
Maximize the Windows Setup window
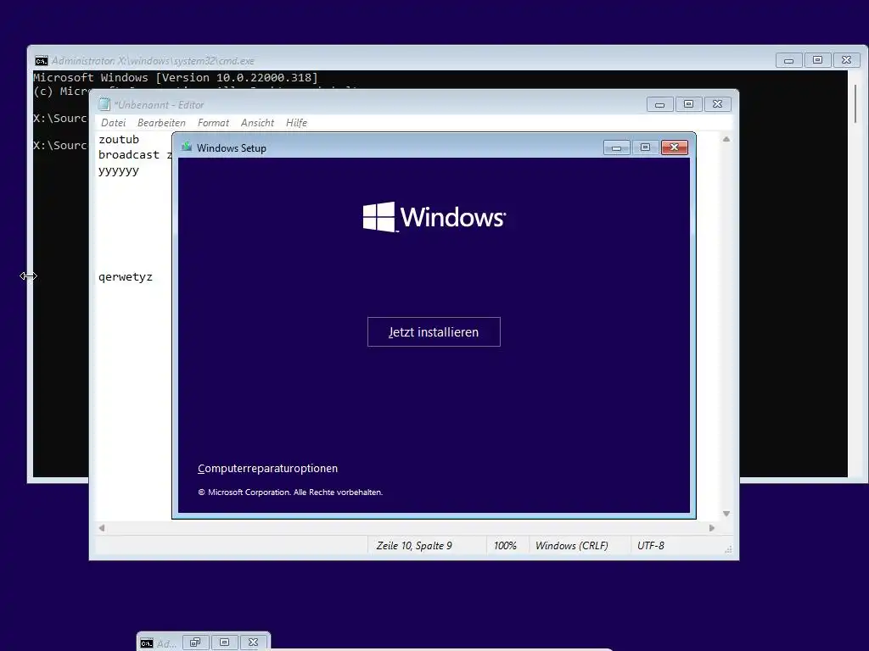pyautogui.click(x=645, y=147)
